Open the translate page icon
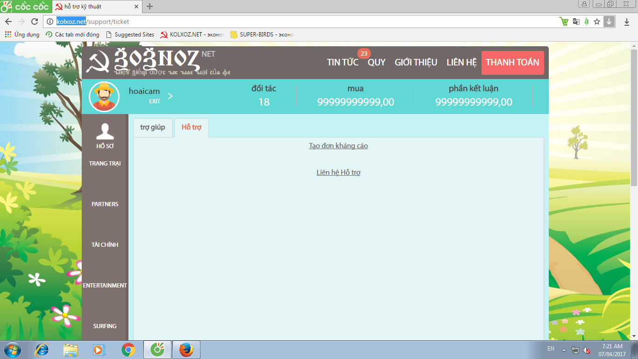This screenshot has width=638, height=359. pos(576,22)
